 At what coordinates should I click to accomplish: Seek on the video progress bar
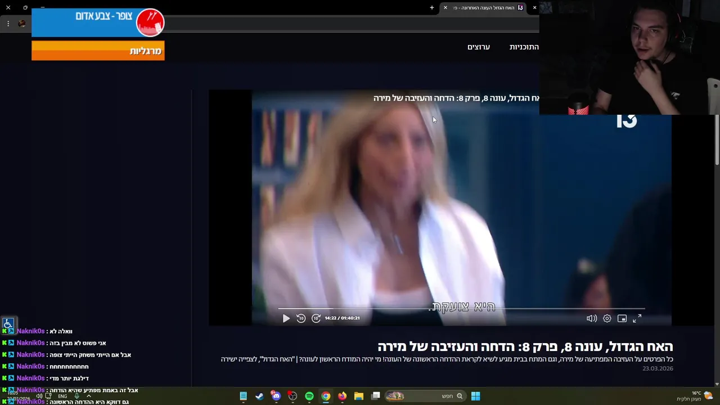pos(461,309)
